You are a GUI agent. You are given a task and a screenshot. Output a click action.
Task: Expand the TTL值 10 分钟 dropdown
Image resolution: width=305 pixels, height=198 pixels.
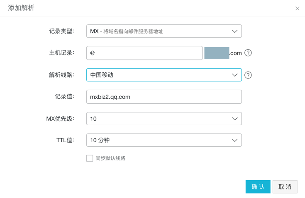[x=164, y=141]
